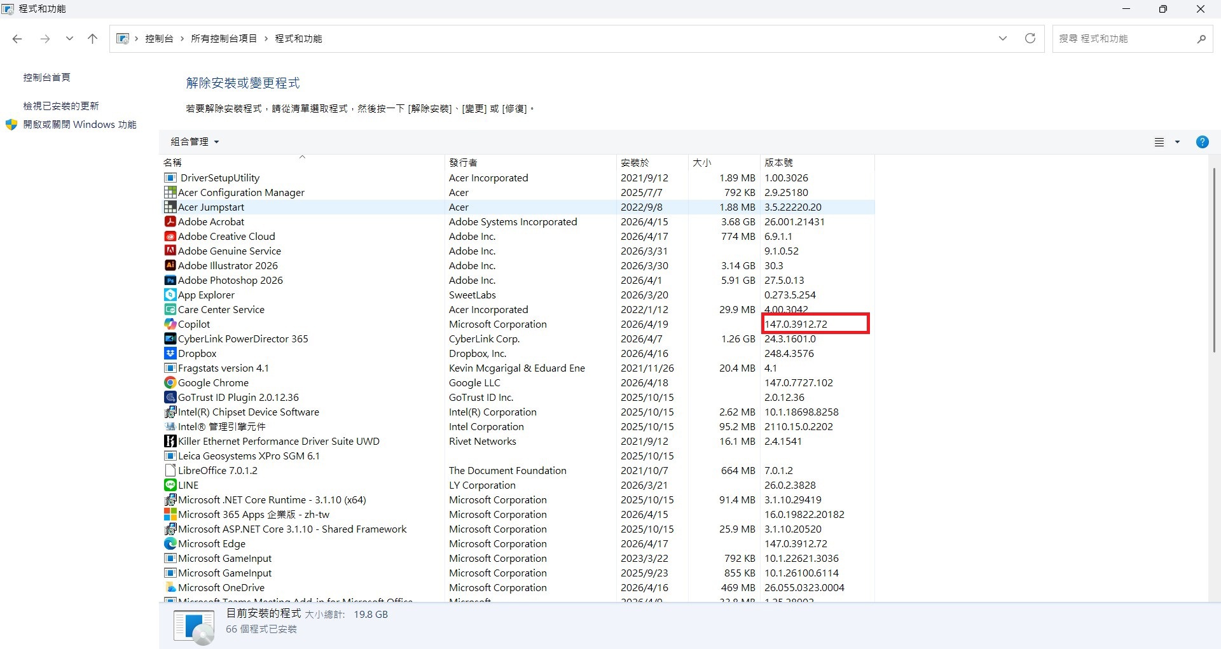Navigate to 所有控制台項目 in the breadcrumb
The image size is (1221, 649).
[x=224, y=39]
